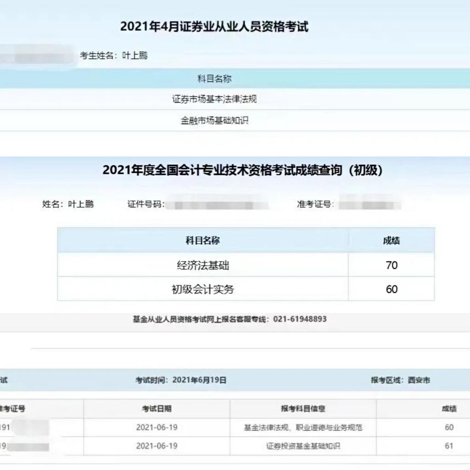Click the blurred 准考证号 value beside 证件号码

click(369, 204)
